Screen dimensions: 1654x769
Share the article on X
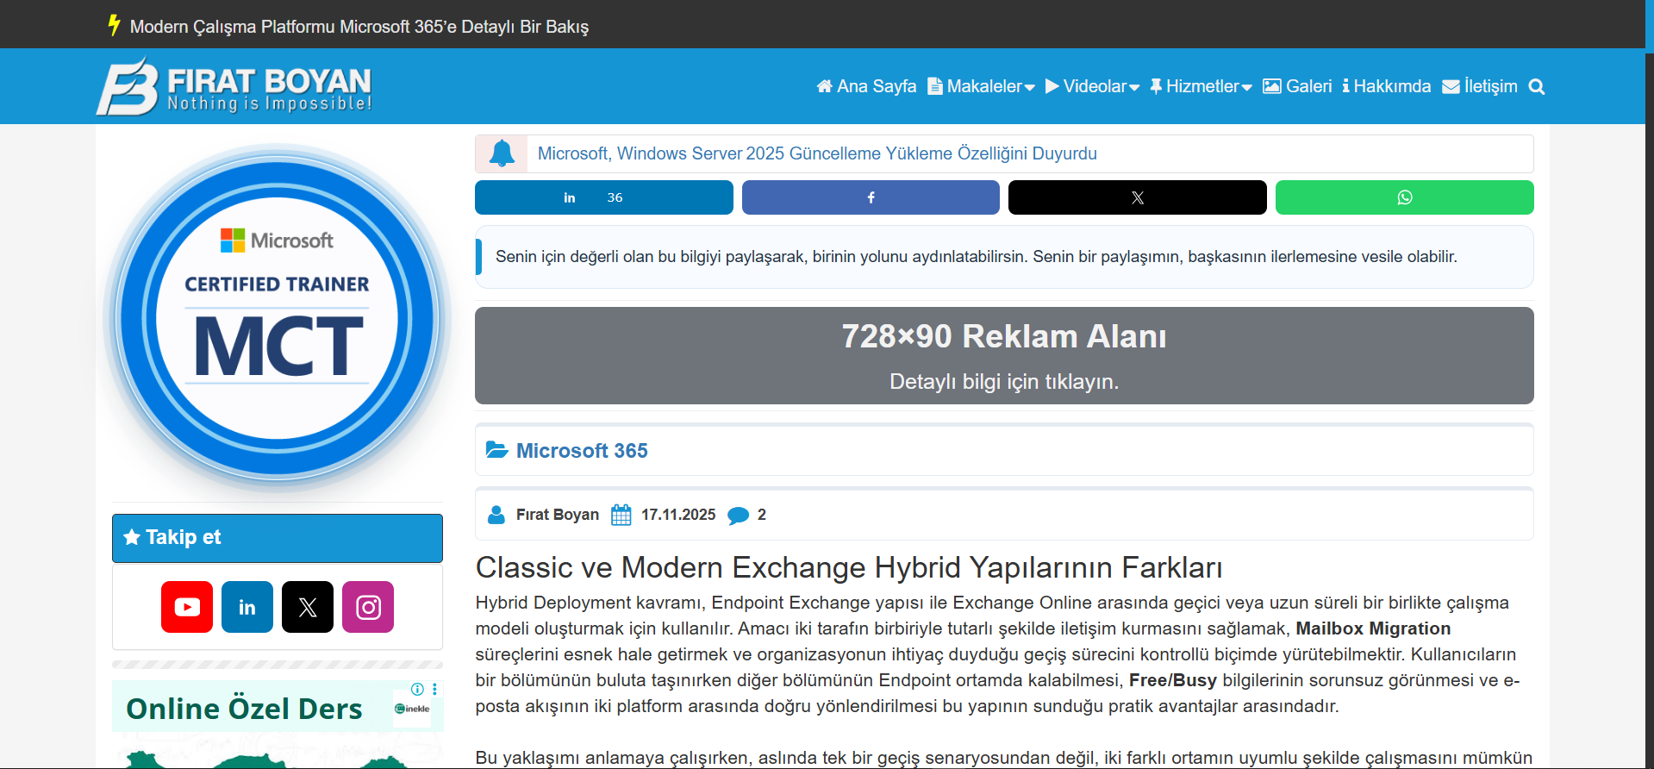click(1138, 197)
